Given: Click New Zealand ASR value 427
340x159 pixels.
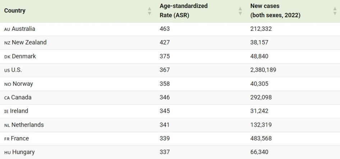Looking at the screenshot, I should (x=165, y=42).
